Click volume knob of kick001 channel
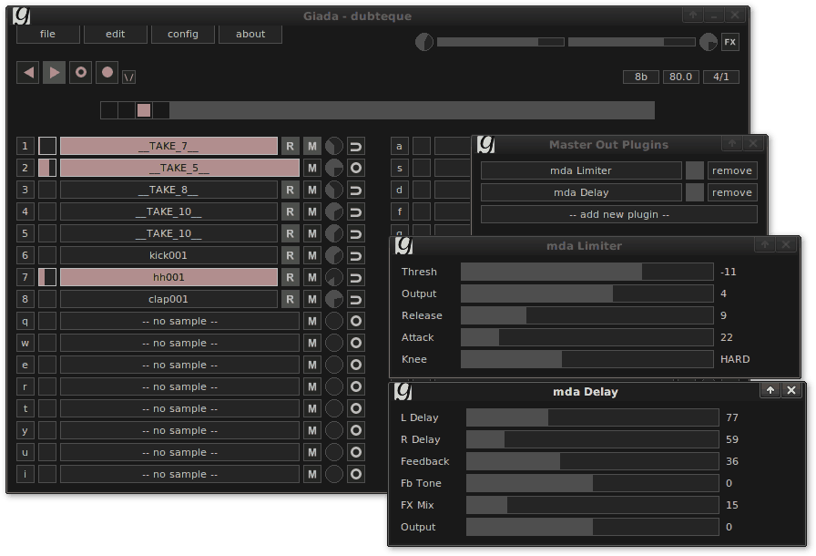 [x=334, y=255]
